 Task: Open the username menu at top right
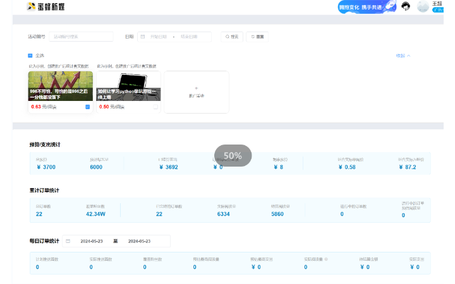[437, 4]
